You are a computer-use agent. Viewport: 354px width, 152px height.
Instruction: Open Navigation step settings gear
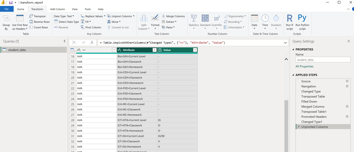pos(347,86)
